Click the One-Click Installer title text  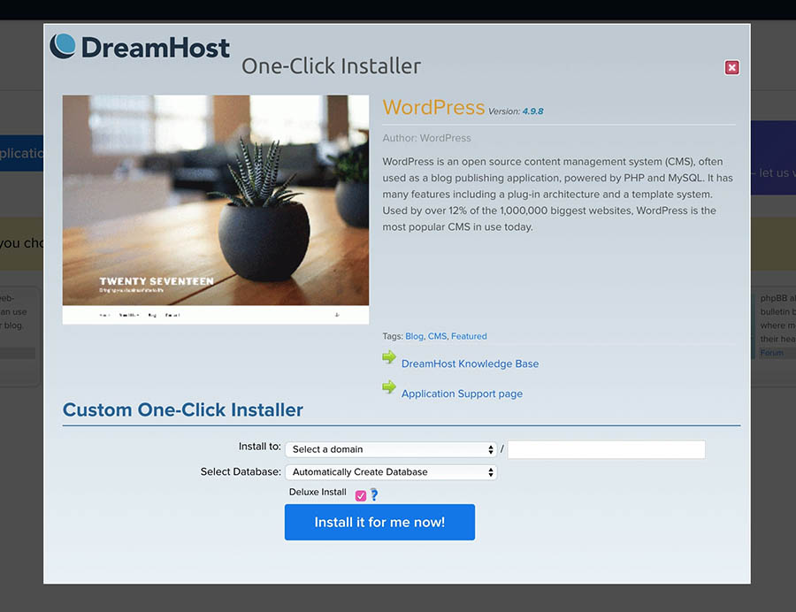tap(331, 66)
